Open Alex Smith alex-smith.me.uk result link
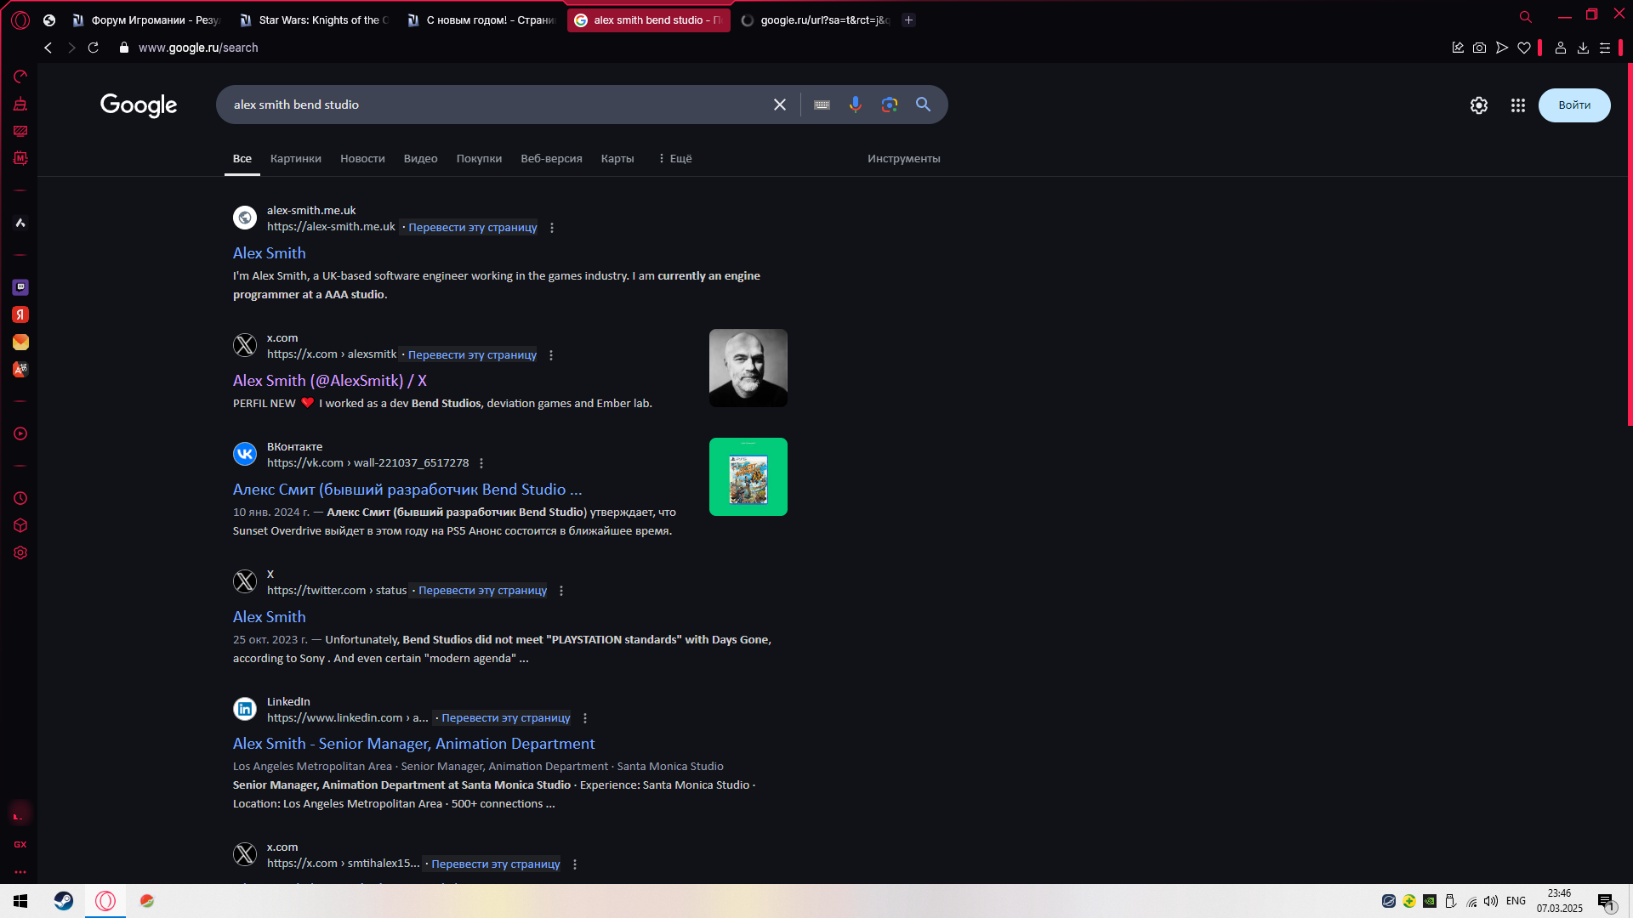This screenshot has height=918, width=1633. (x=269, y=253)
